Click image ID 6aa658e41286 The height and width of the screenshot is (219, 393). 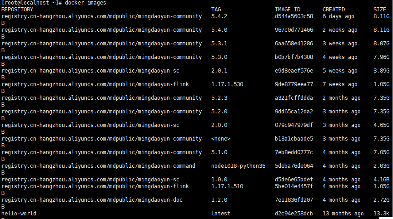coord(294,44)
